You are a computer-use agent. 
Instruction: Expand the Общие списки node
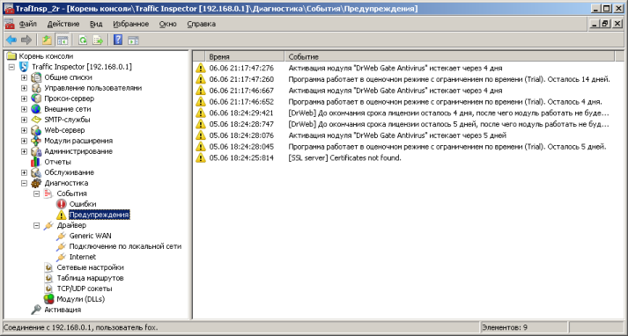click(24, 77)
